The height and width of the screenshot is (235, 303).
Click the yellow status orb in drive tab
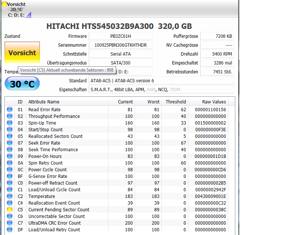coord(4,4)
